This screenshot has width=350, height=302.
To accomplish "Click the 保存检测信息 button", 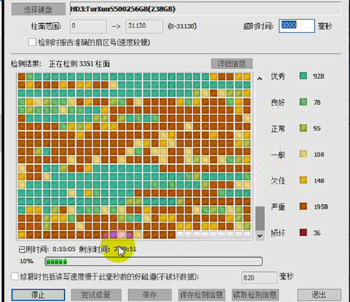I will [x=201, y=295].
